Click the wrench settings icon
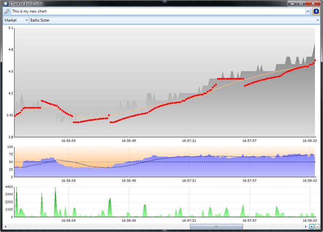Image resolution: width=323 pixels, height=232 pixels. pyautogui.click(x=7, y=11)
